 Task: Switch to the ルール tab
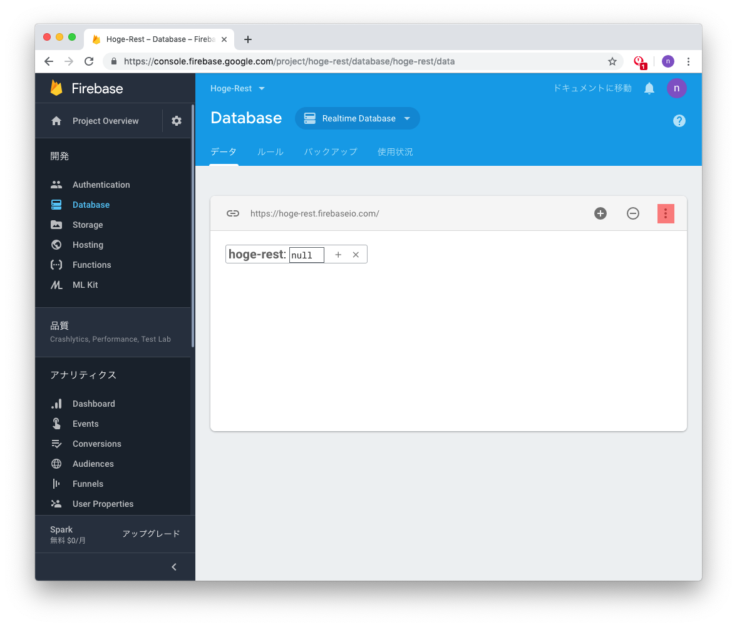(271, 151)
